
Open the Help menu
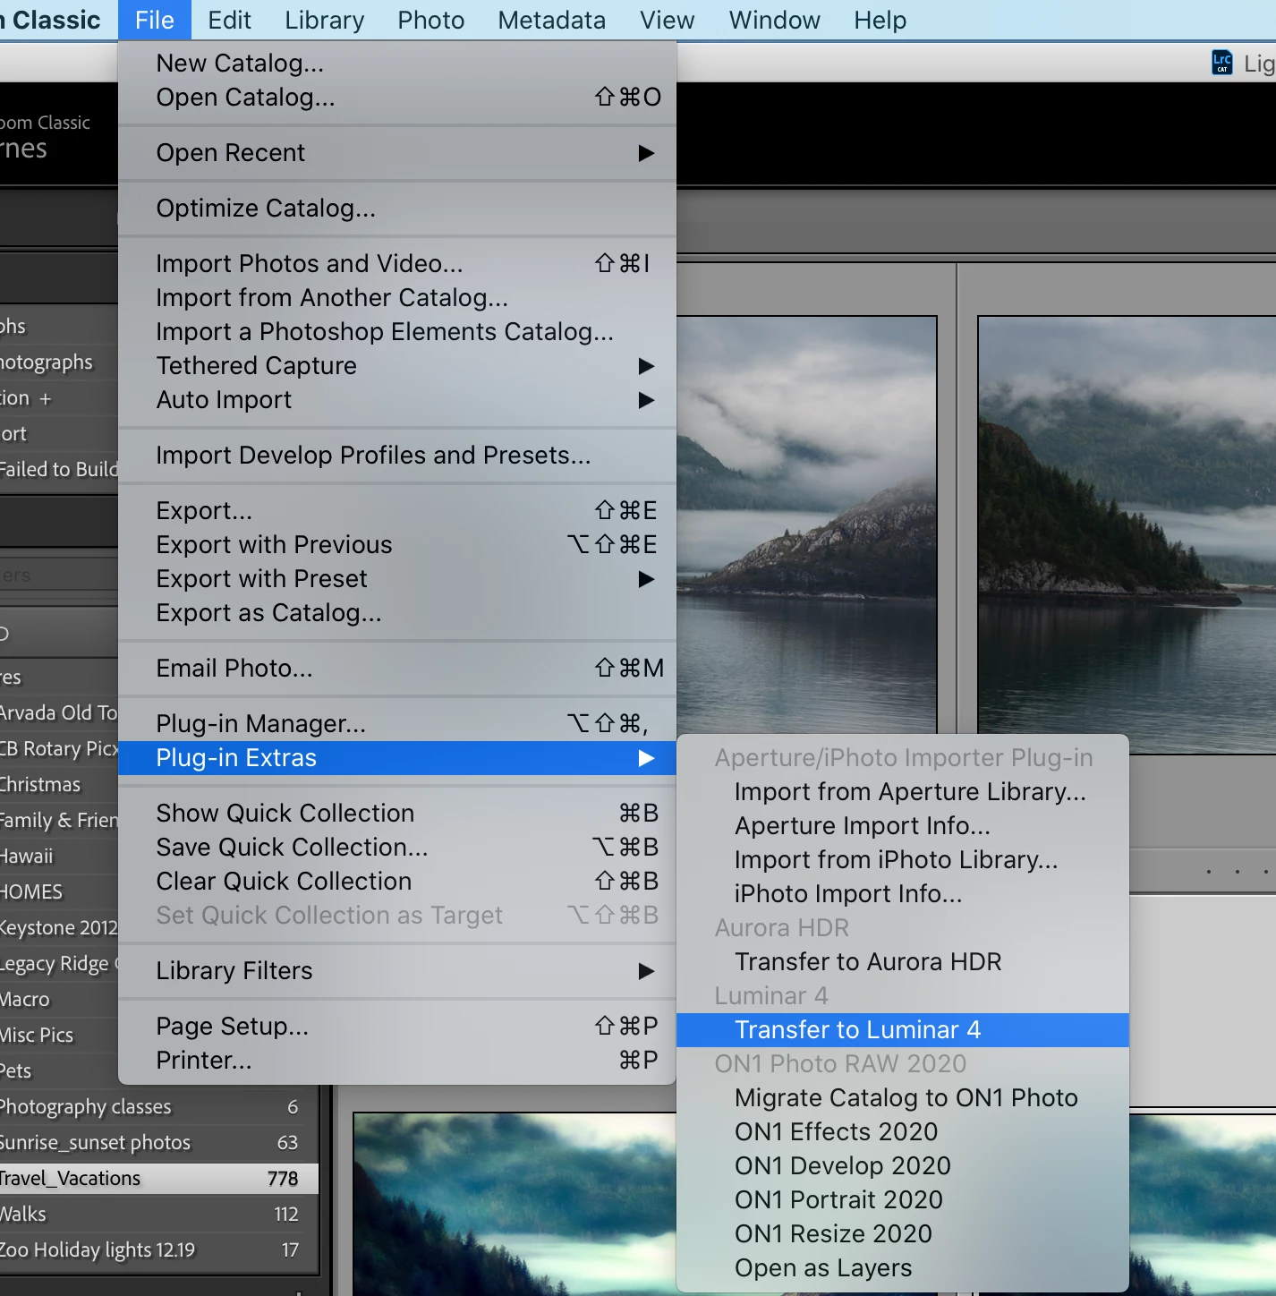coord(880,20)
